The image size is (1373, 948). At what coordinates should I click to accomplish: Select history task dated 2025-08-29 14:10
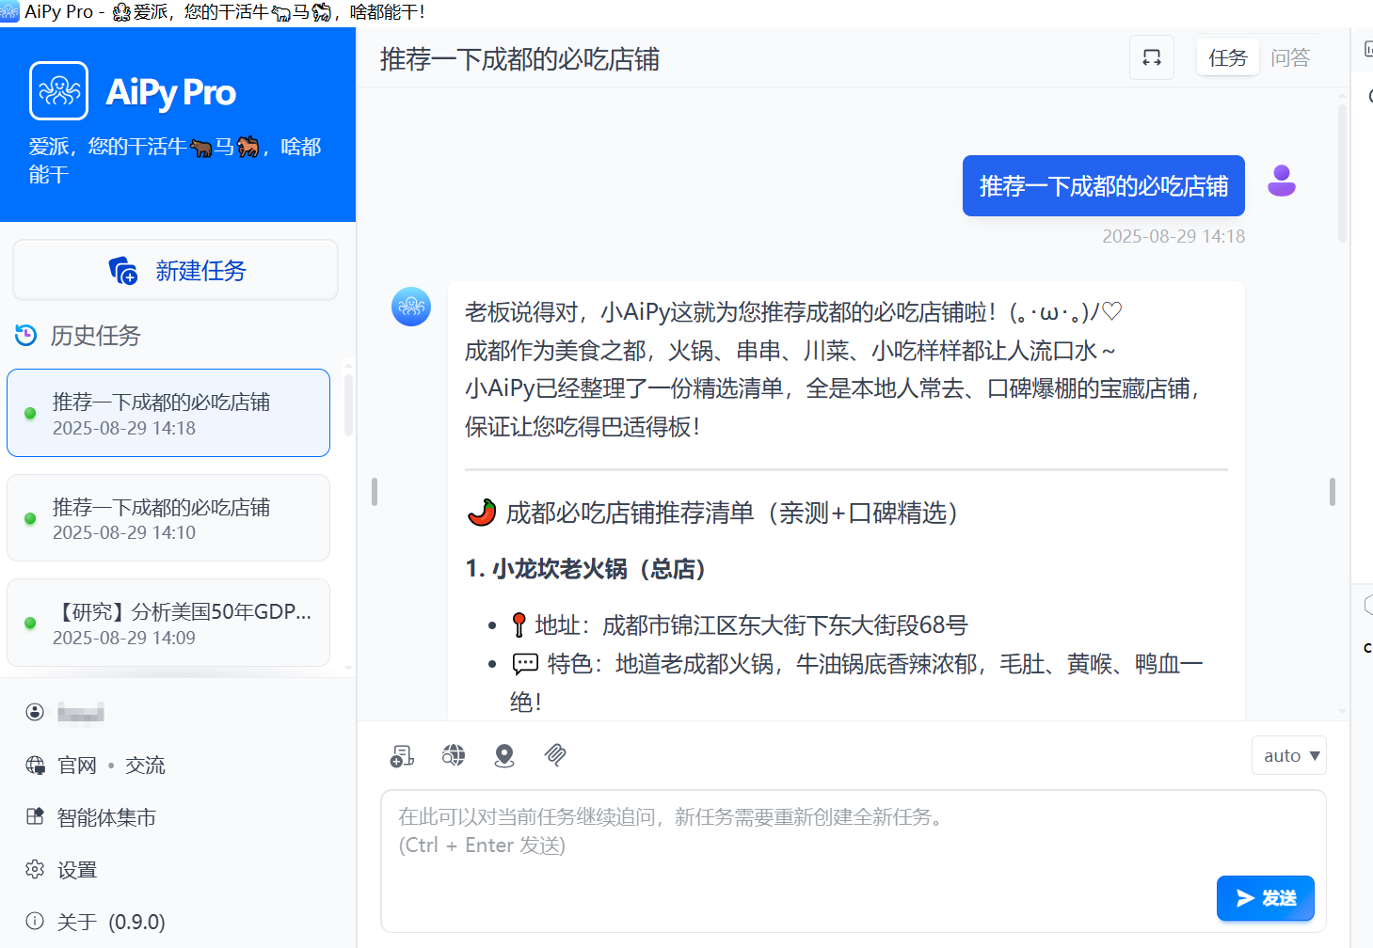pos(168,518)
